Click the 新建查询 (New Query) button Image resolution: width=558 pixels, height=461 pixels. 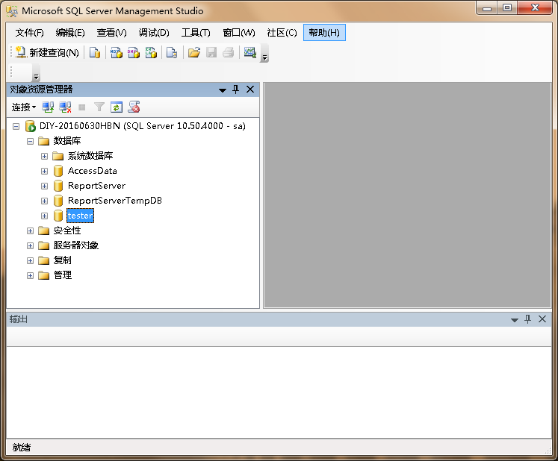(x=47, y=52)
